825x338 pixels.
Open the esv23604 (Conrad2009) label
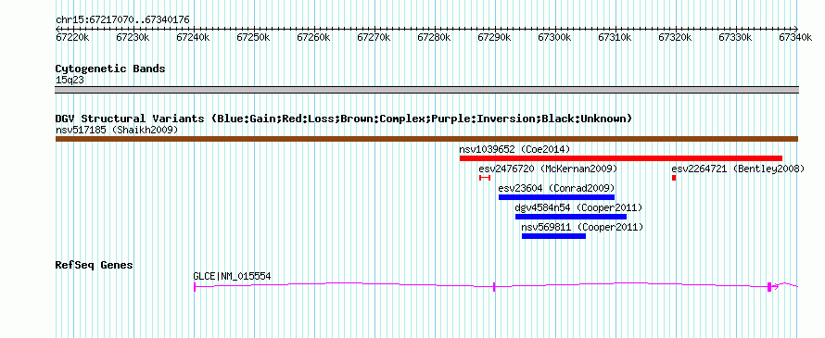[556, 188]
